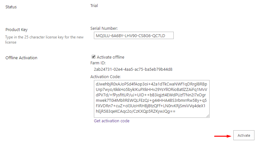Click the Trial status value
The image size is (258, 145).
tap(94, 5)
